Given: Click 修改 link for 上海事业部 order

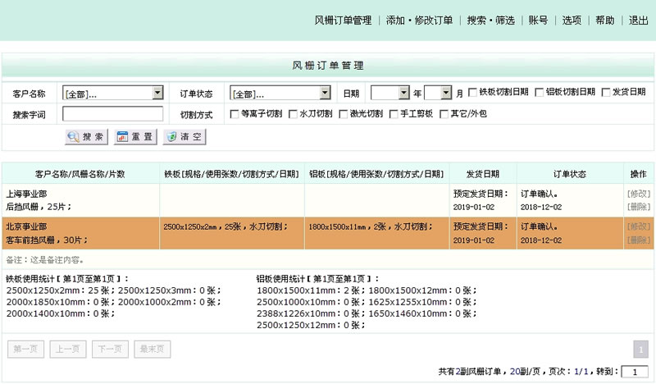Looking at the screenshot, I should point(638,194).
